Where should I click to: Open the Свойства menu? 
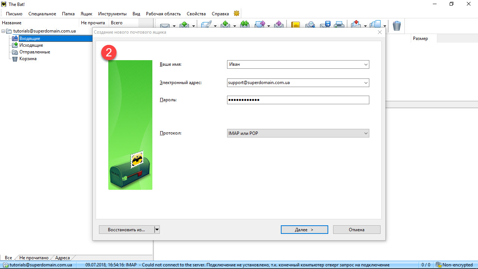point(196,14)
